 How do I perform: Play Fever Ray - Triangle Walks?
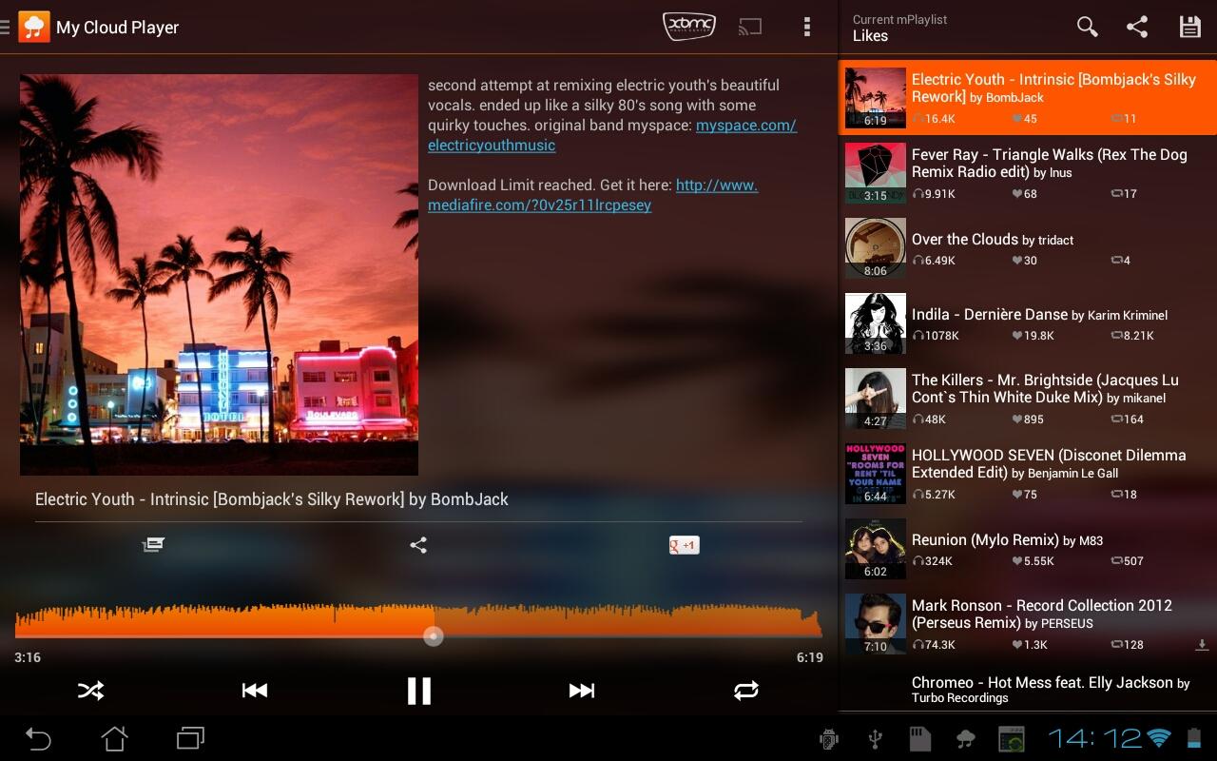pos(1028,172)
